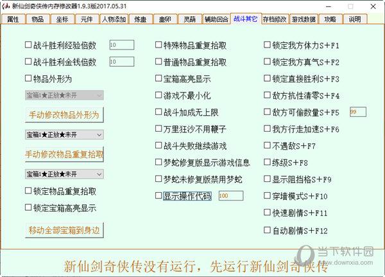The width and height of the screenshot is (385, 277).
Task: Enable 显示操作代码 checkbox
Action: tap(158, 195)
